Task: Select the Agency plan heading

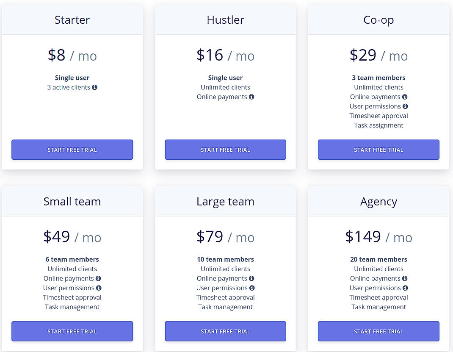Action: coord(378,201)
